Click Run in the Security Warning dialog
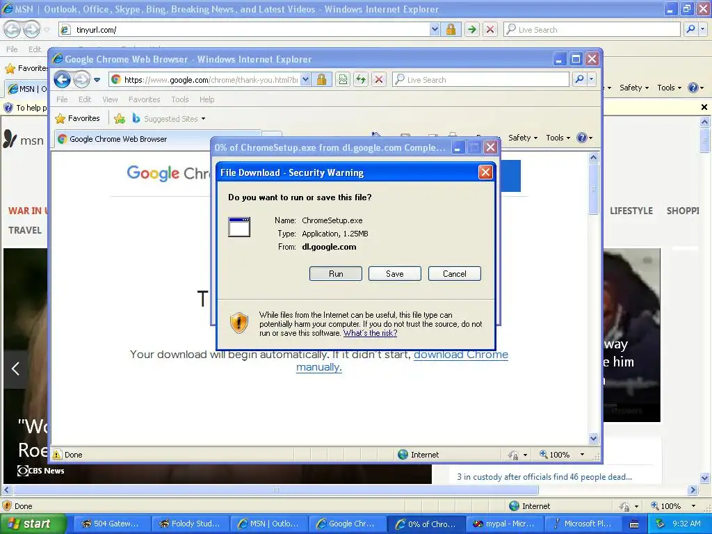 tap(336, 274)
